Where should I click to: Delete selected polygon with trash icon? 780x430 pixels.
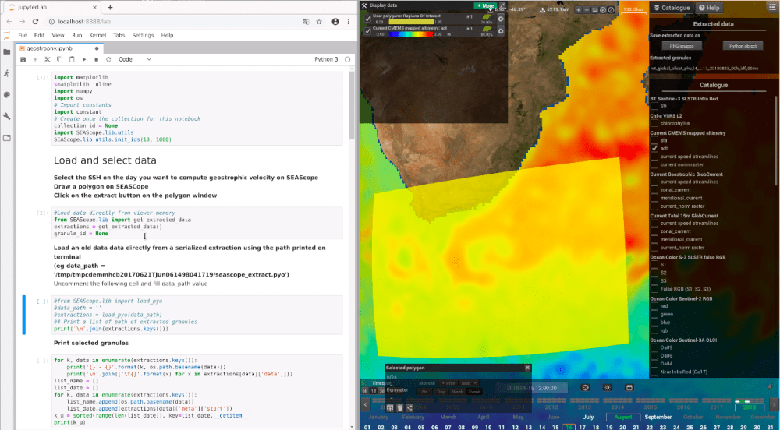tap(399, 407)
